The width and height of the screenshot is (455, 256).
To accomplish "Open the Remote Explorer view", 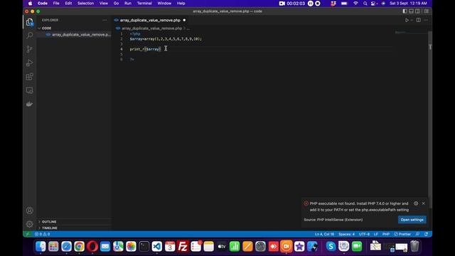I will pyautogui.click(x=29, y=90).
